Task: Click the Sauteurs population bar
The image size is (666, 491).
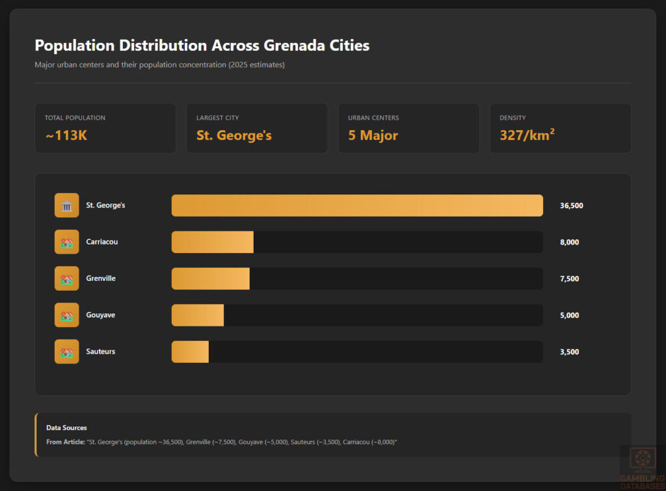Action: [189, 351]
